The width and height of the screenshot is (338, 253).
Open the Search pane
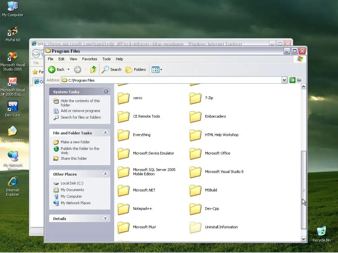[x=112, y=70]
